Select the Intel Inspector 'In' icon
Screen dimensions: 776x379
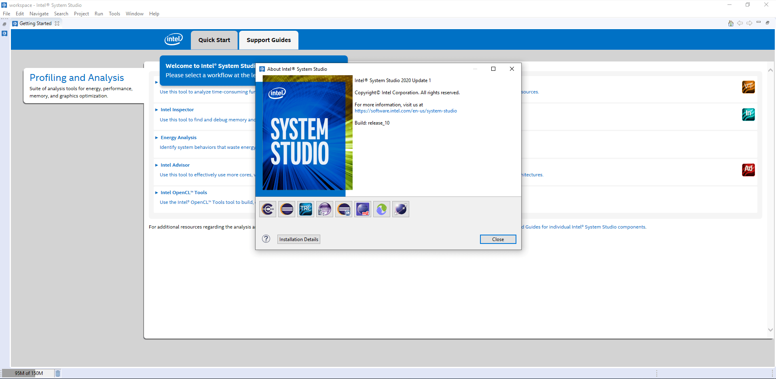tap(748, 114)
